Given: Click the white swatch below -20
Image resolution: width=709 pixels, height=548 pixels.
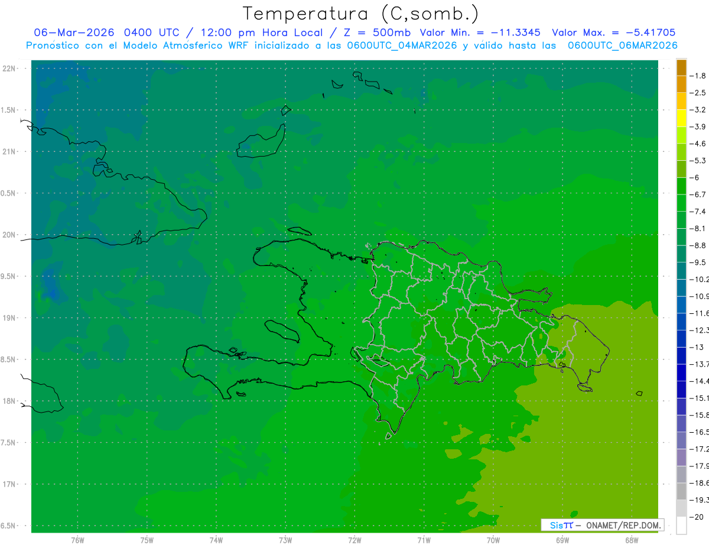Looking at the screenshot, I should coord(681,526).
